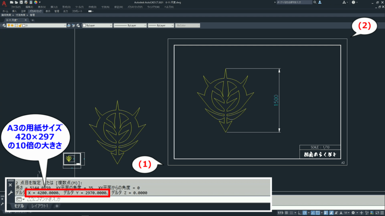Open the 寸法(N) menu

click(x=105, y=7)
